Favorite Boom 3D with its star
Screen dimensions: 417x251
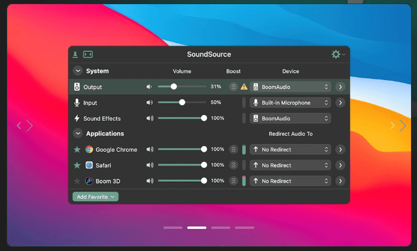[x=77, y=181]
